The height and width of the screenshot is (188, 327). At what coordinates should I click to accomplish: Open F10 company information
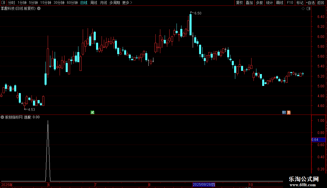point(290,3)
